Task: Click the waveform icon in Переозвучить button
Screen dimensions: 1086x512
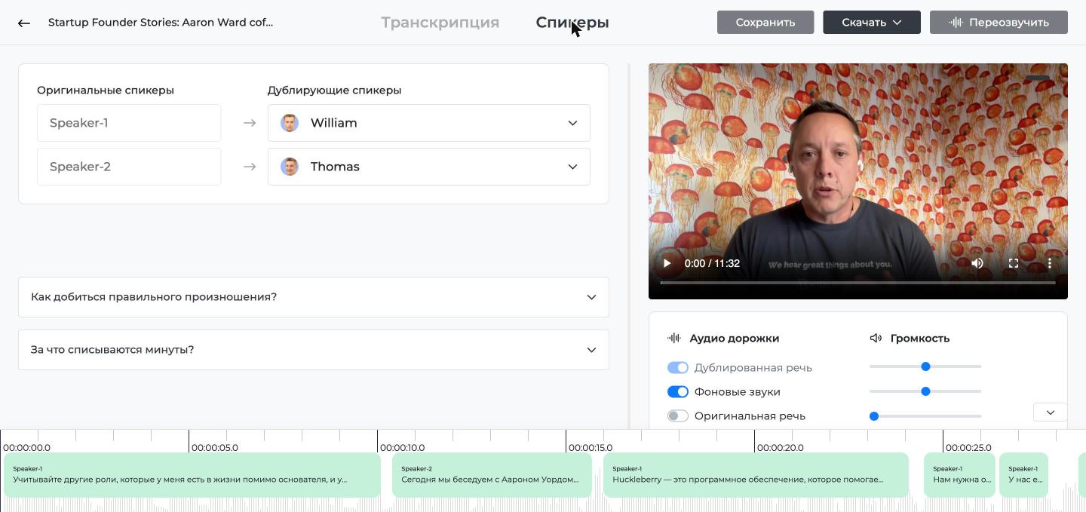Action: (956, 23)
